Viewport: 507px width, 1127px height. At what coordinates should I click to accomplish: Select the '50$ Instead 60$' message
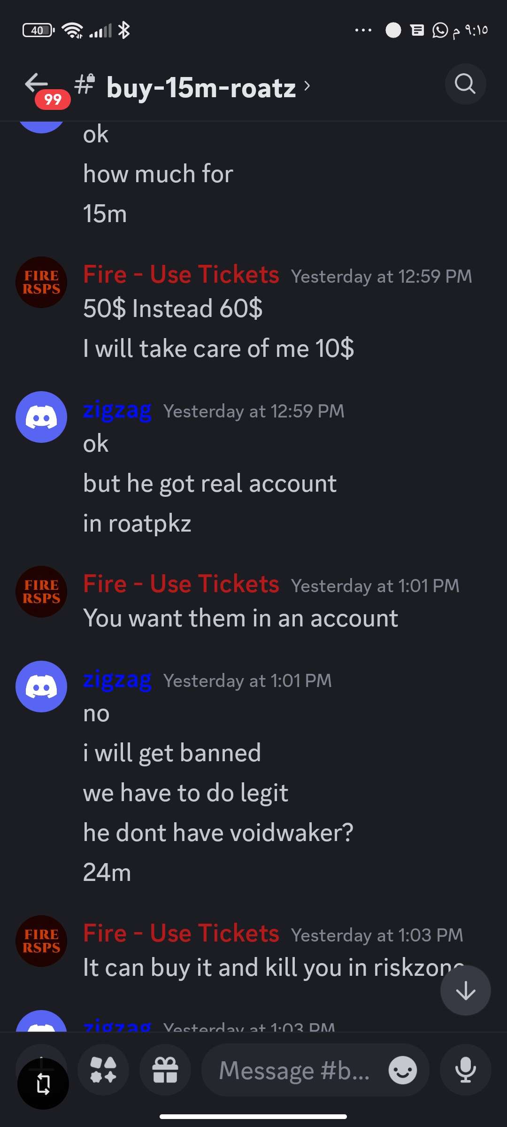point(173,309)
